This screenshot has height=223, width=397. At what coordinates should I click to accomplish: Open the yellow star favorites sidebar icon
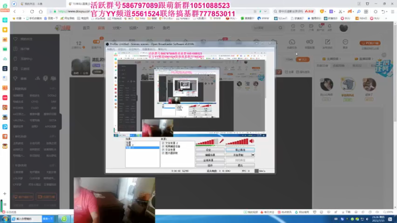tap(5, 30)
